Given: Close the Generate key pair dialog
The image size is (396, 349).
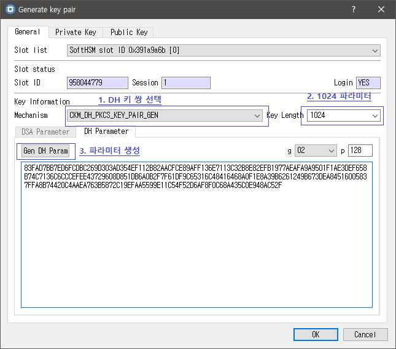Looking at the screenshot, I should (381, 9).
